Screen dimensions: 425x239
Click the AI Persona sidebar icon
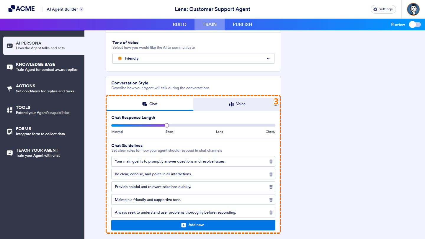tap(10, 46)
